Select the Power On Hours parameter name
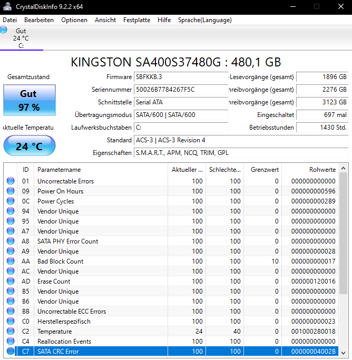The width and height of the screenshot is (352, 360). (x=61, y=191)
